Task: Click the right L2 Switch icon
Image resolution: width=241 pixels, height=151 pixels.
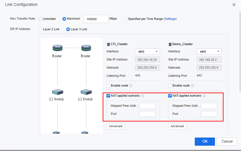Action: tap(86, 92)
